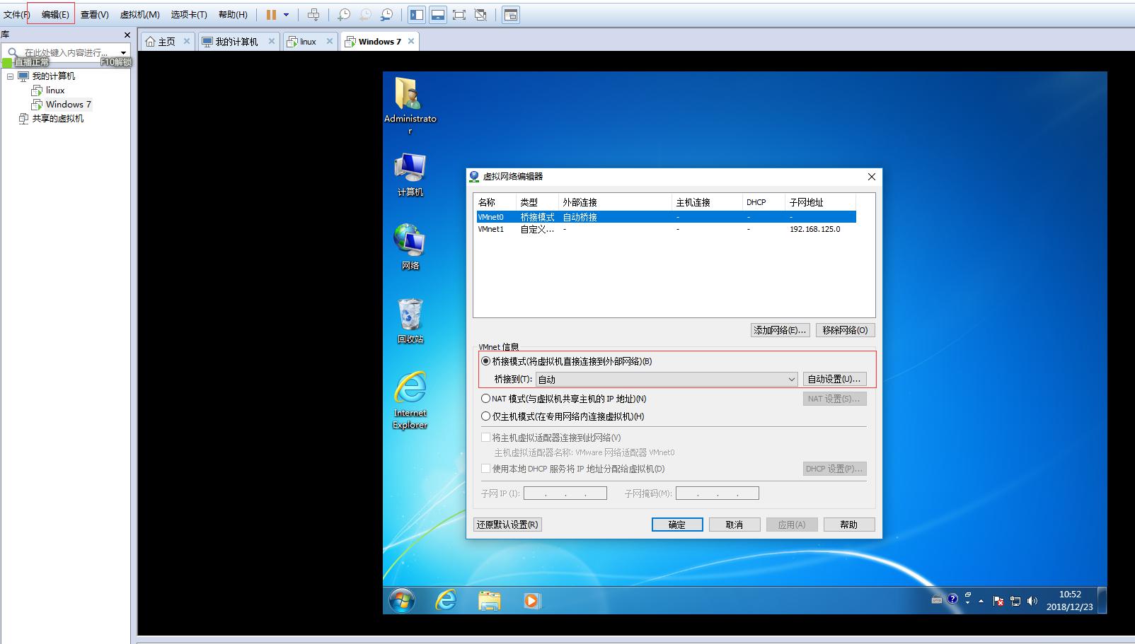Toggle the thumbnail bar view icon
Image resolution: width=1135 pixels, height=644 pixels.
[x=438, y=14]
